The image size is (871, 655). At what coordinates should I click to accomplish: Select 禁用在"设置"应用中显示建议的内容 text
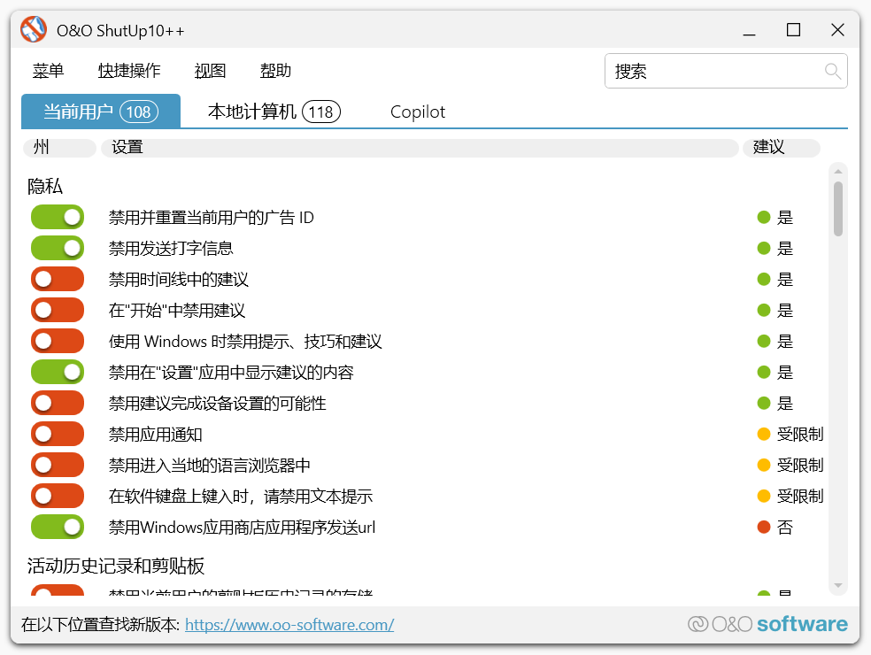click(x=231, y=373)
